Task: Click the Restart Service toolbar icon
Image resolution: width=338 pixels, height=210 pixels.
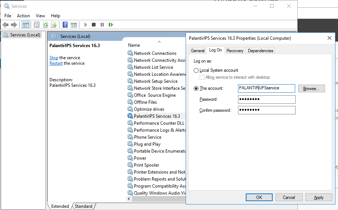Action: [111, 25]
